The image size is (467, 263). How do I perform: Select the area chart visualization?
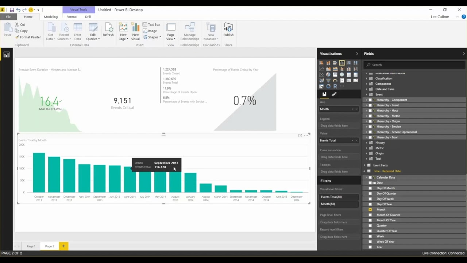328,69
